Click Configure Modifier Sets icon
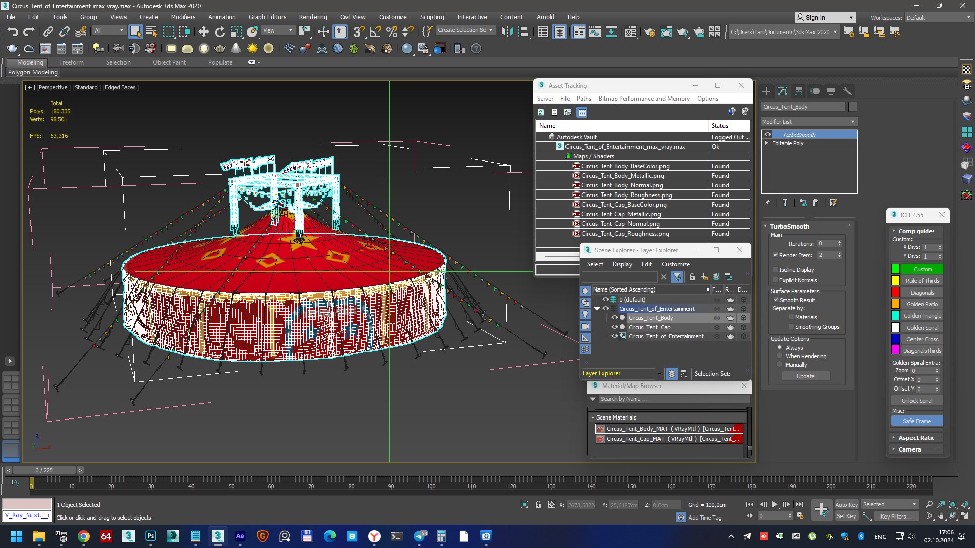 click(x=833, y=203)
